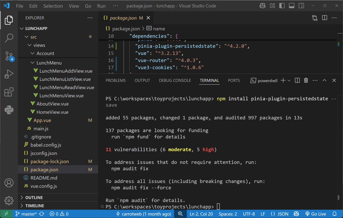343x218 pixels.
Task: Switch to the DEBUG CONSOLE tab
Action: pos(175,81)
